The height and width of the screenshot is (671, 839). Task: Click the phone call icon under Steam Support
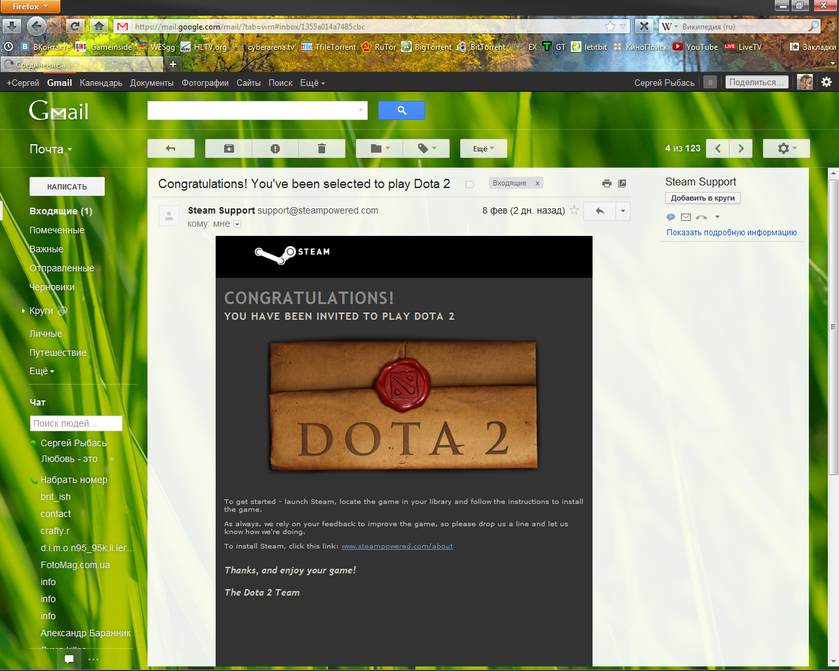click(701, 217)
